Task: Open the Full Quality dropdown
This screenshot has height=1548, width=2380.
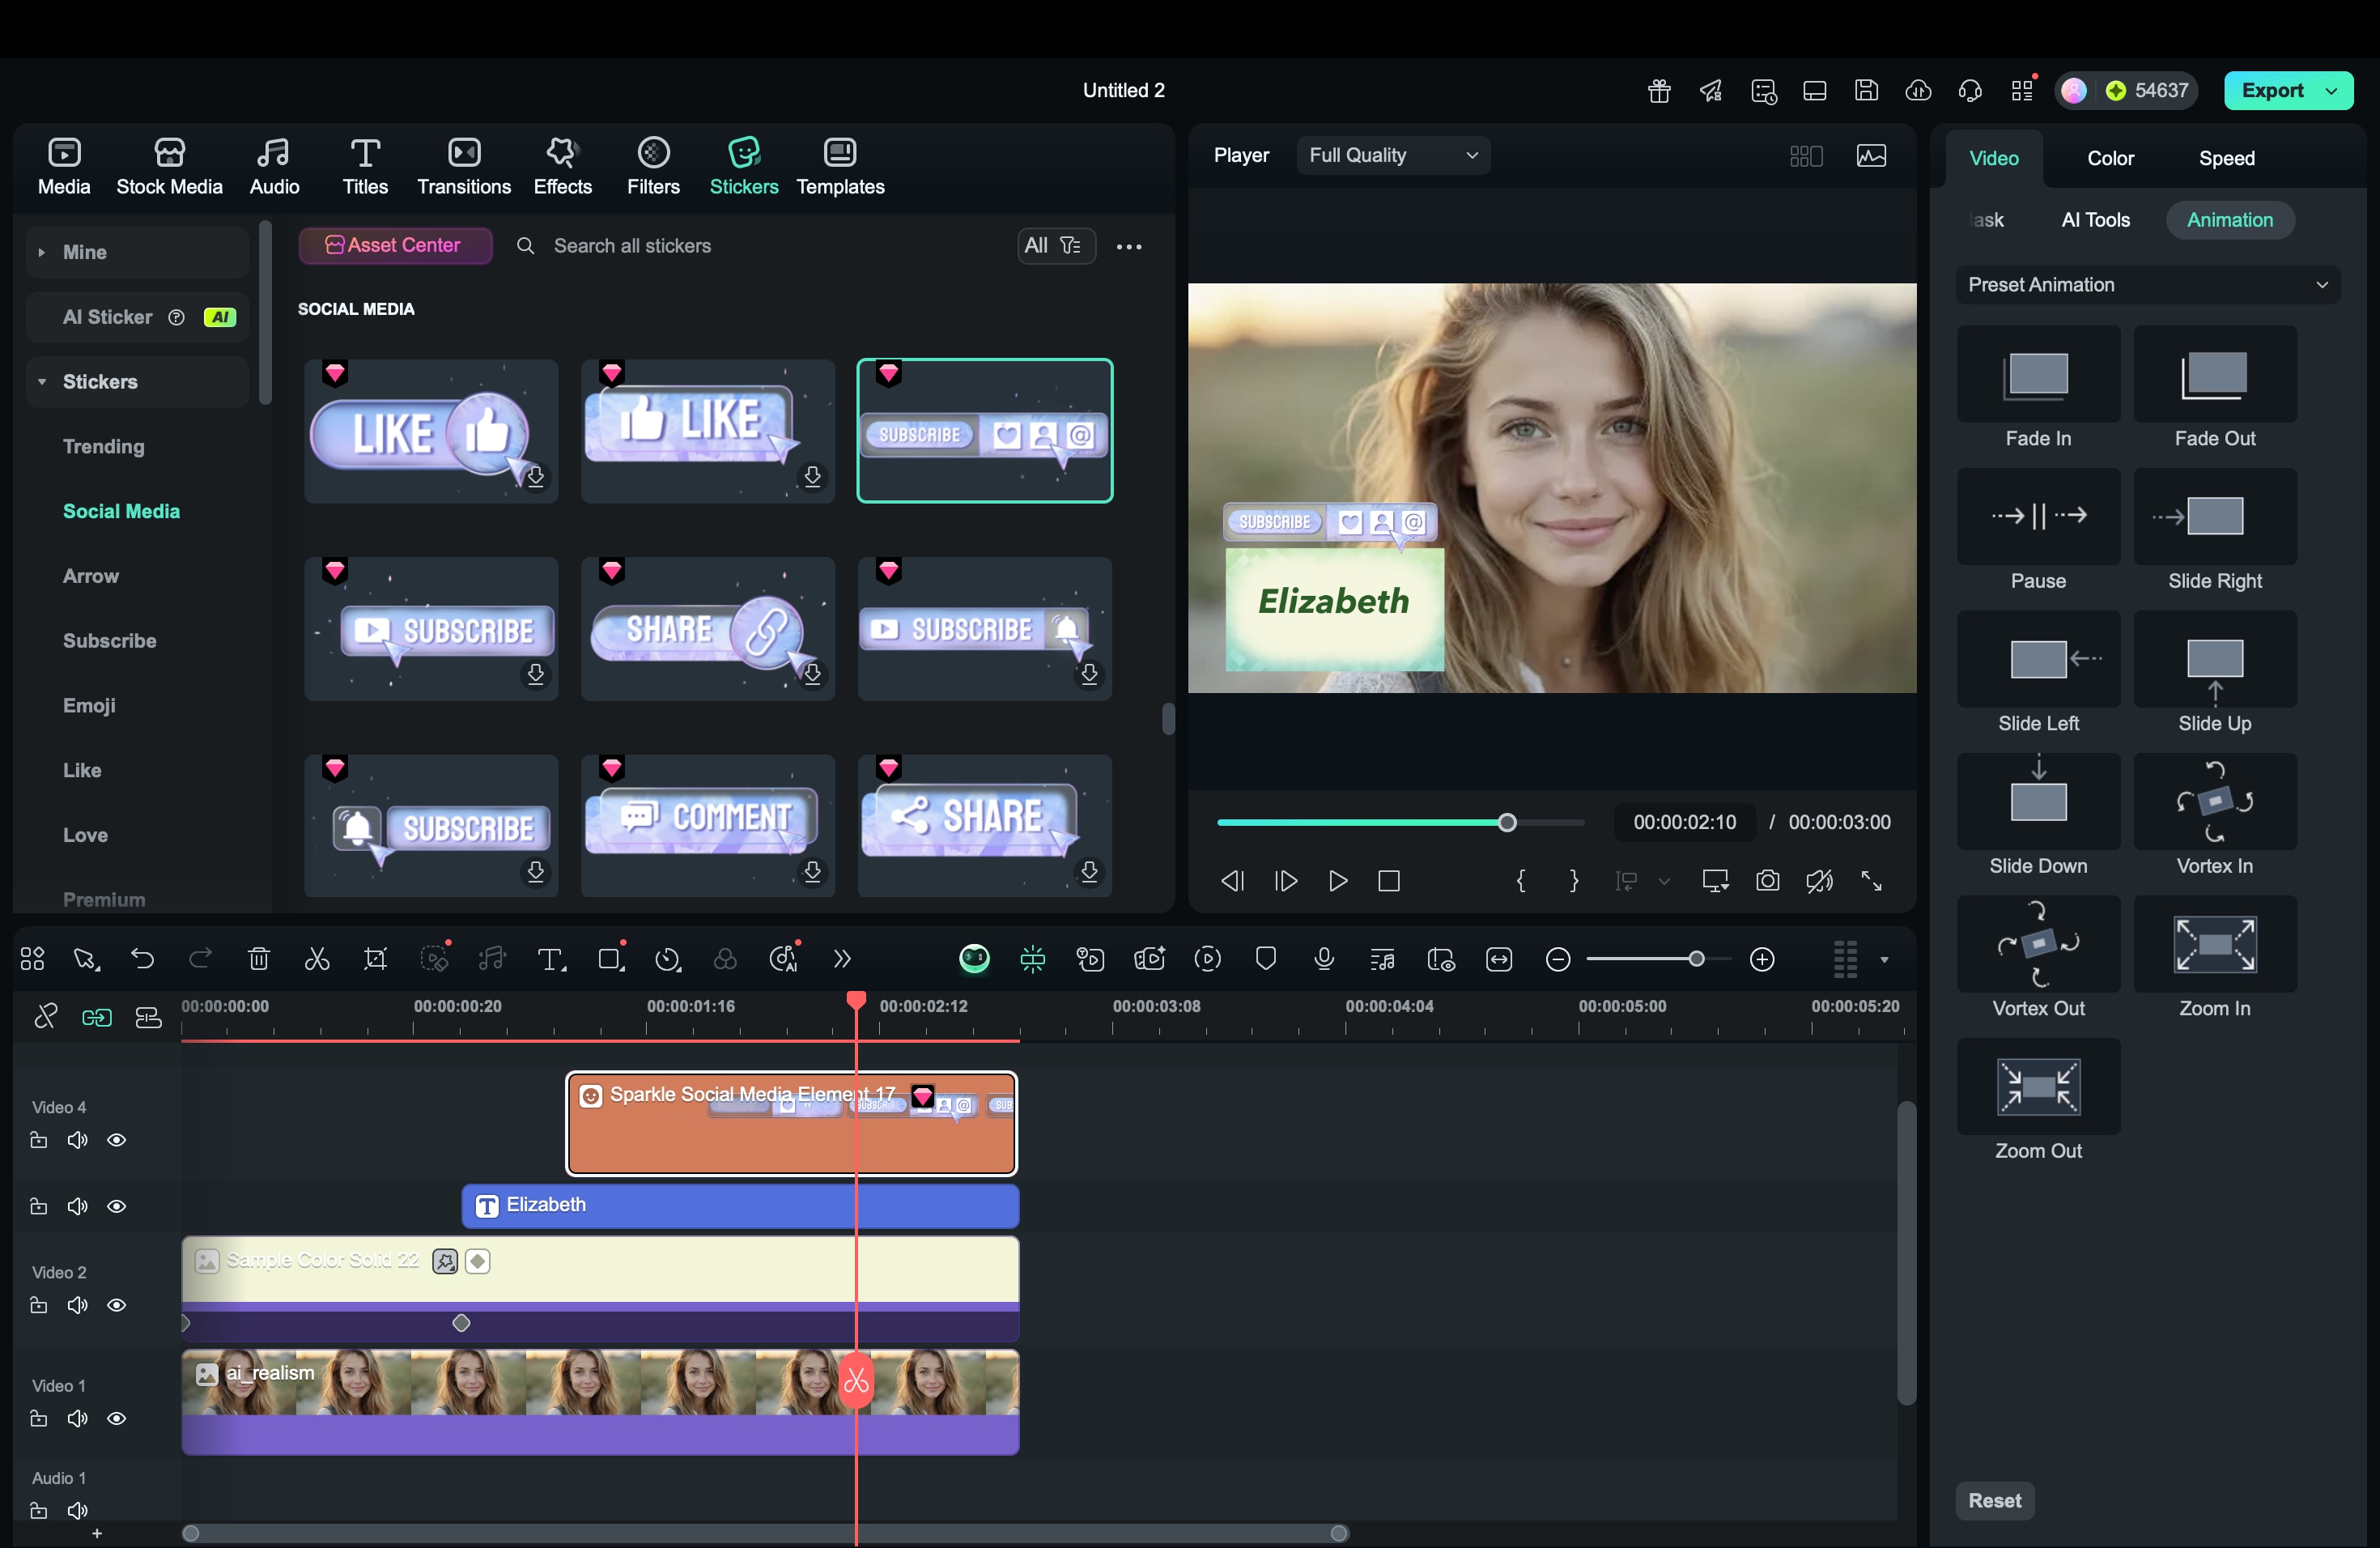Action: [1392, 155]
